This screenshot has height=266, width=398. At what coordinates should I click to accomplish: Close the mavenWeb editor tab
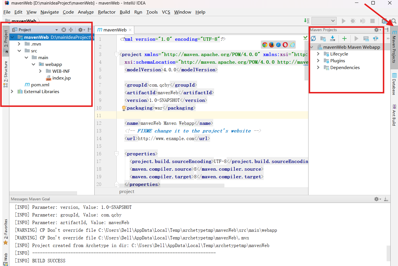click(130, 30)
